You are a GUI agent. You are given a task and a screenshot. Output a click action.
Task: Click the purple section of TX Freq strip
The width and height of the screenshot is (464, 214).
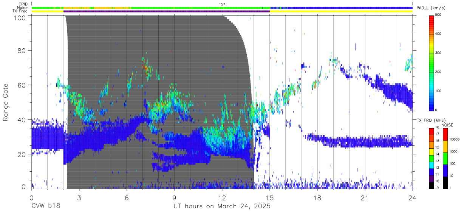(167, 11)
